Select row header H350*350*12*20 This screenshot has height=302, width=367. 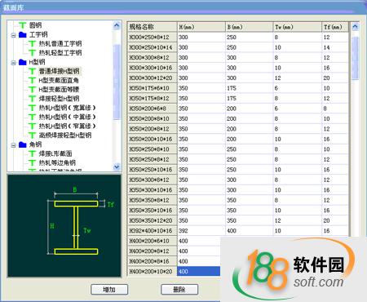(152, 220)
